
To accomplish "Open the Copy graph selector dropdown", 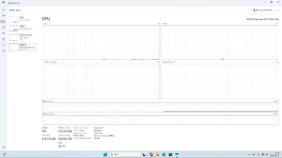I will tap(164, 23).
